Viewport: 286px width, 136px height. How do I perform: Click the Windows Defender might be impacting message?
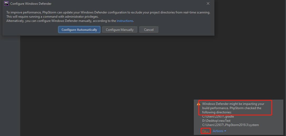click(x=233, y=108)
